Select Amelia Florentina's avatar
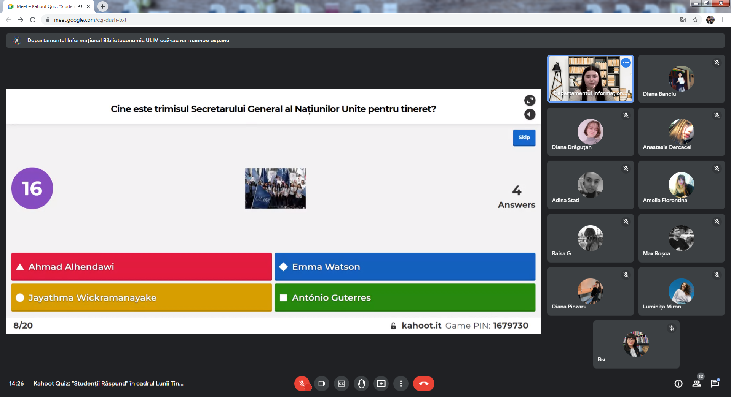 click(x=682, y=185)
